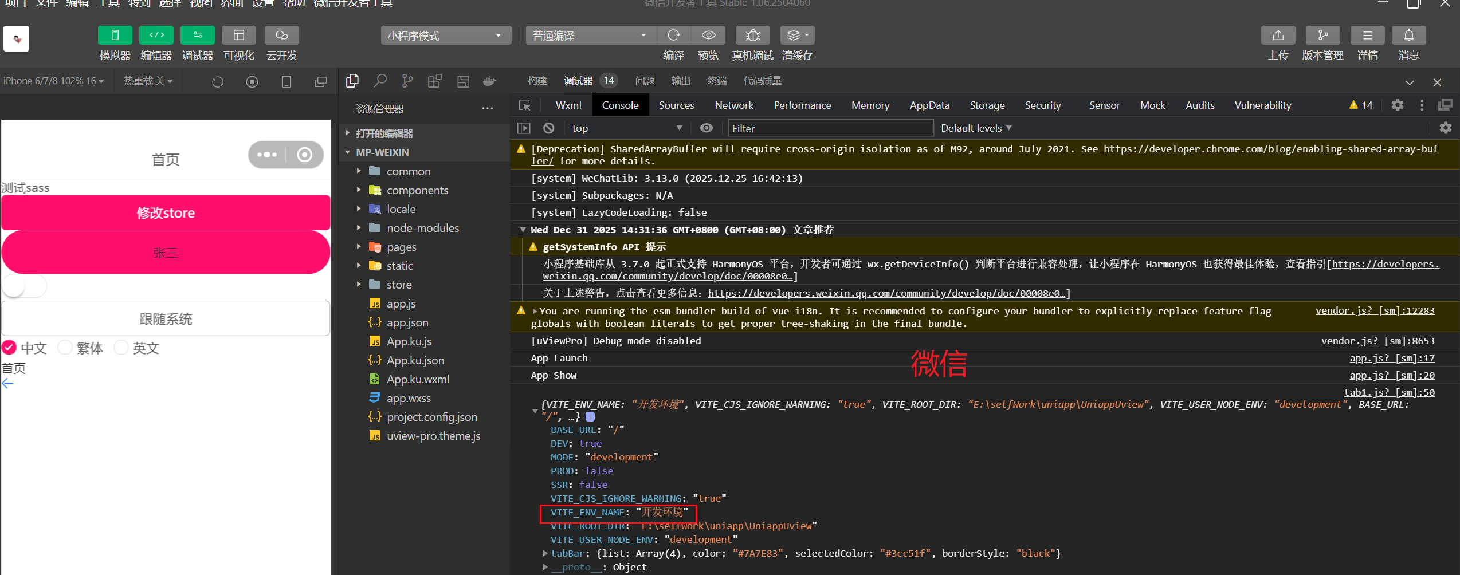Toggle the switch below the 张三 button

point(24,286)
